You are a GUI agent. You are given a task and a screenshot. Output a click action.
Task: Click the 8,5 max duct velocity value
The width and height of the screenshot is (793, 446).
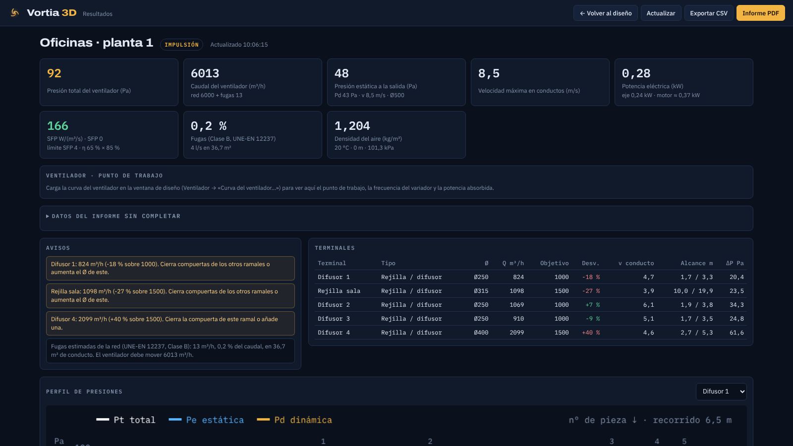point(489,73)
